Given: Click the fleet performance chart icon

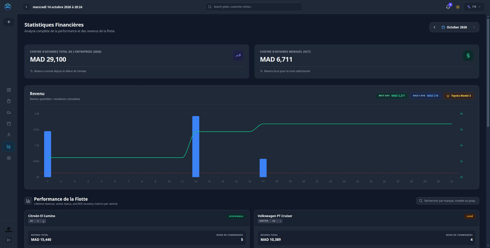Looking at the screenshot, I should click(28, 201).
